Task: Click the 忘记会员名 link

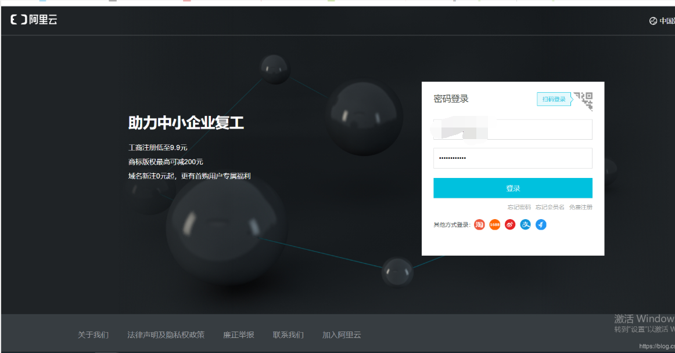Action: click(x=548, y=207)
